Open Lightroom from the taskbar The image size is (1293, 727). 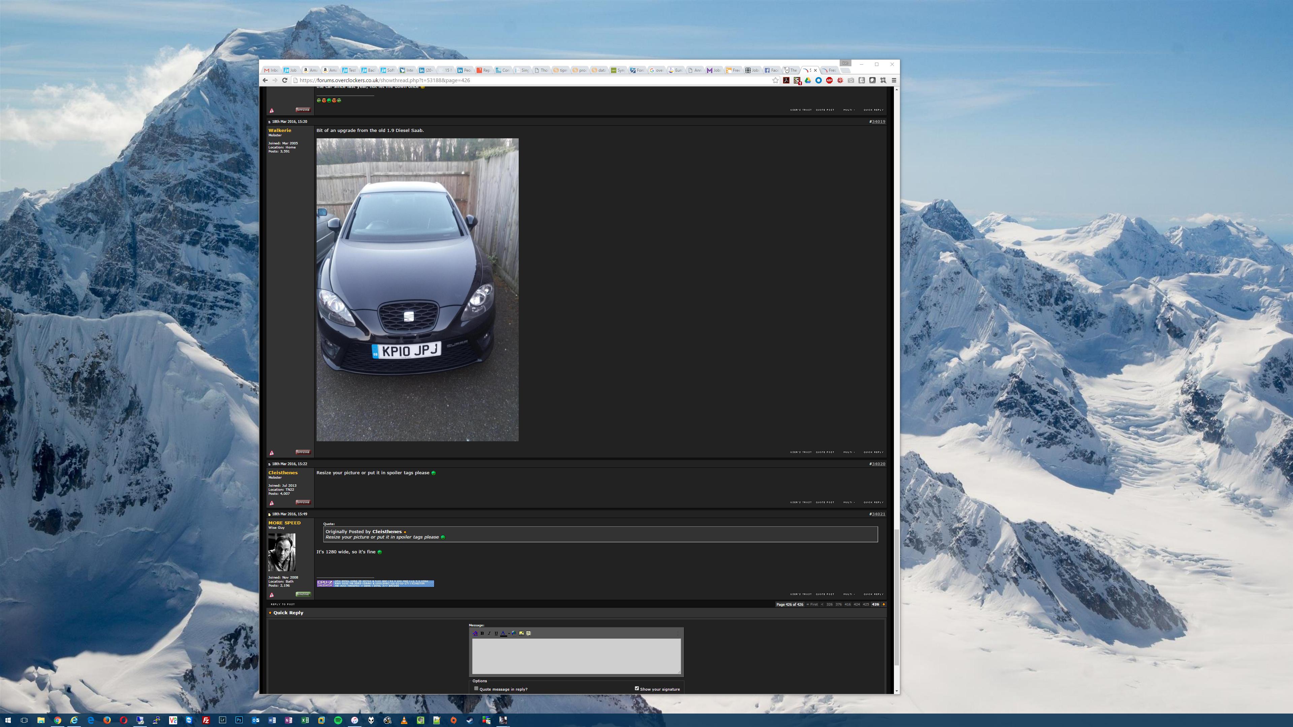pyautogui.click(x=222, y=721)
